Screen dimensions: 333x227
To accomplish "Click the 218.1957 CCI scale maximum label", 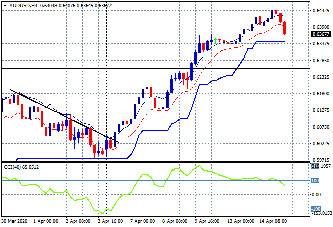I will point(321,166).
